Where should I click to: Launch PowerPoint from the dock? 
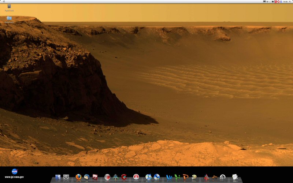(186, 177)
